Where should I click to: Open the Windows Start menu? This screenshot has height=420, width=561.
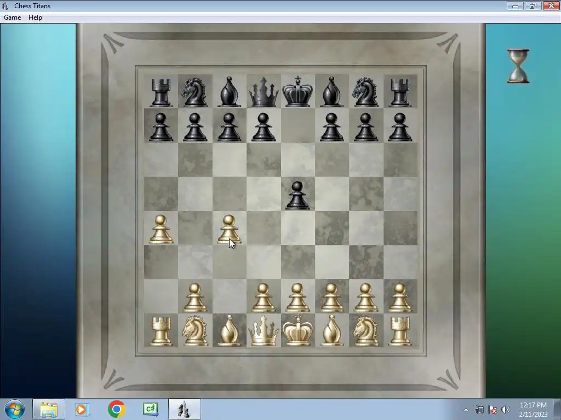[x=15, y=409]
